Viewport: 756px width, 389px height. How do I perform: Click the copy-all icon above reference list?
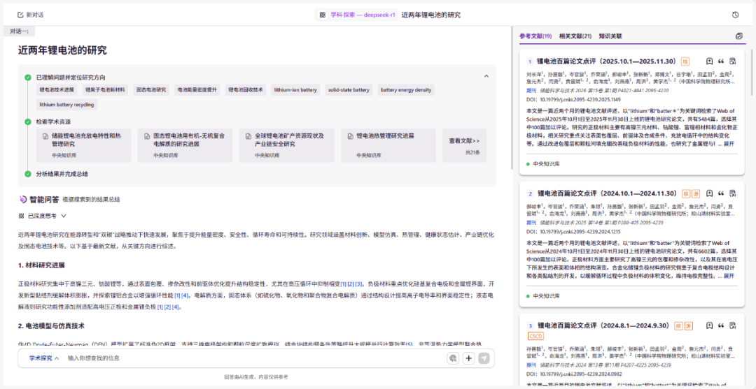click(739, 36)
